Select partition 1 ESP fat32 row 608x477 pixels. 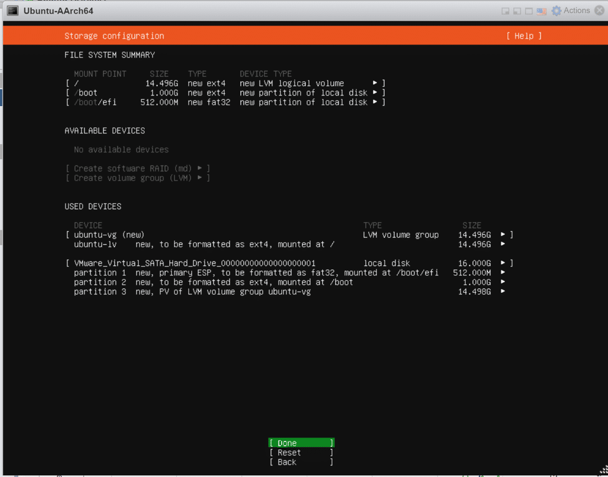[x=289, y=273]
